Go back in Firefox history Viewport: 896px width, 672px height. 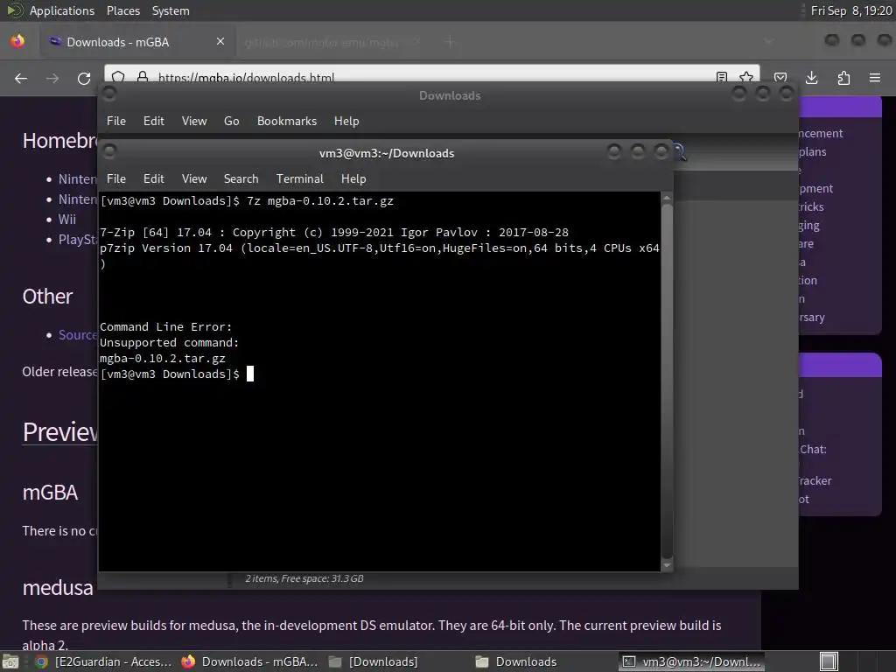pyautogui.click(x=21, y=78)
